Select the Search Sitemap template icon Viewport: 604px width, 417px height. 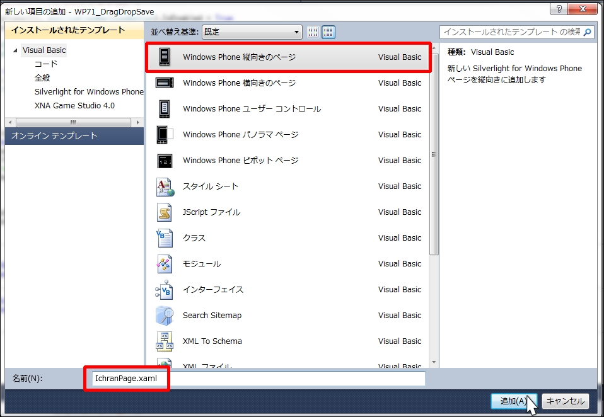[x=165, y=316]
